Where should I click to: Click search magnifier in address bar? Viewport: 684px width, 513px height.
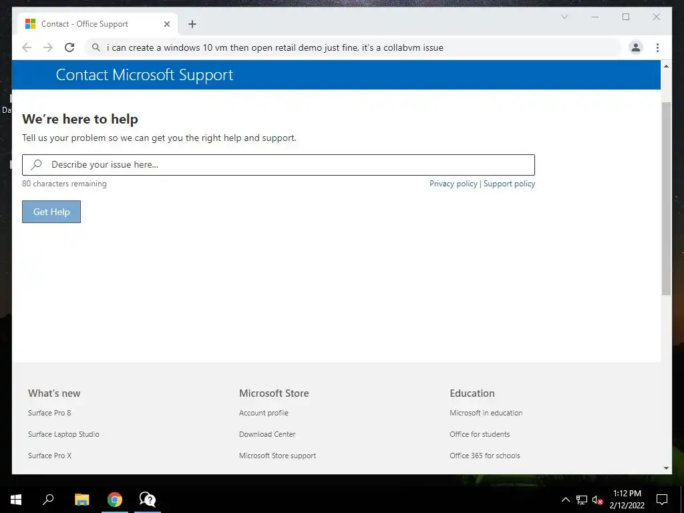96,47
